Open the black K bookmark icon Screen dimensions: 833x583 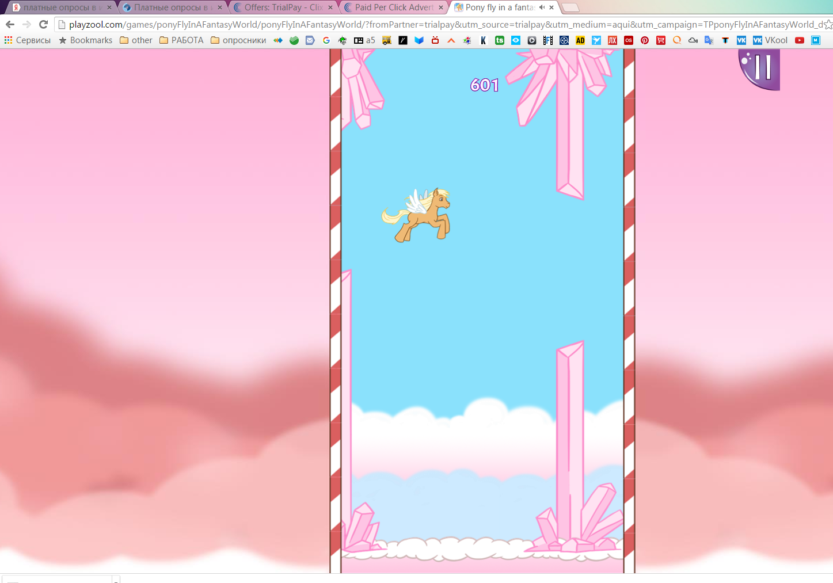[x=484, y=40]
